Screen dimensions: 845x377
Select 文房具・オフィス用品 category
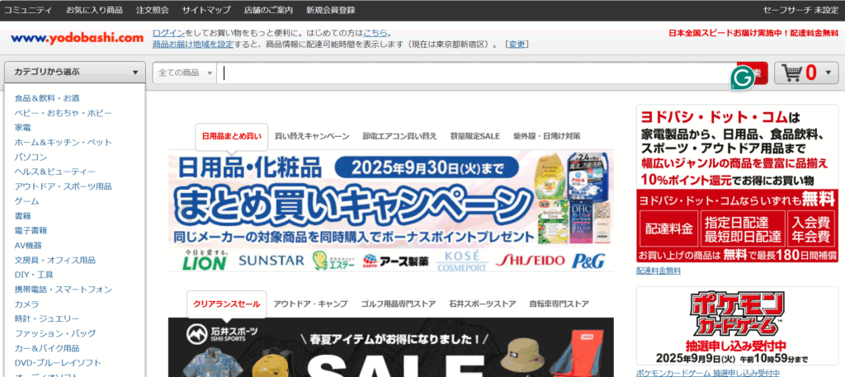pos(55,260)
